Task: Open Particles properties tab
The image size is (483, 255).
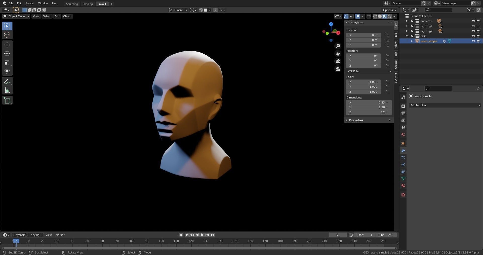Action: point(403,158)
